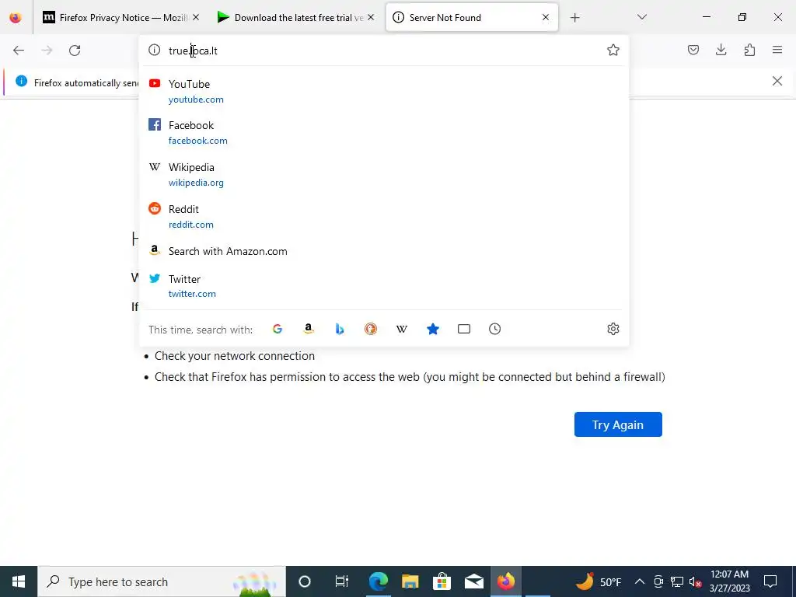Open the Firefox application menu
The image size is (796, 597).
(x=777, y=50)
